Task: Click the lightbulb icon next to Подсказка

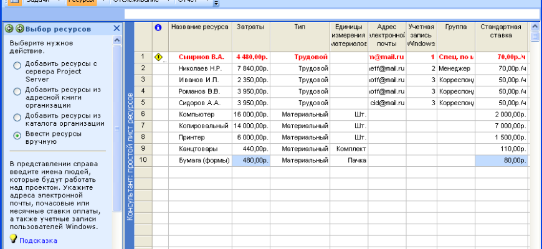Action: pos(13,239)
